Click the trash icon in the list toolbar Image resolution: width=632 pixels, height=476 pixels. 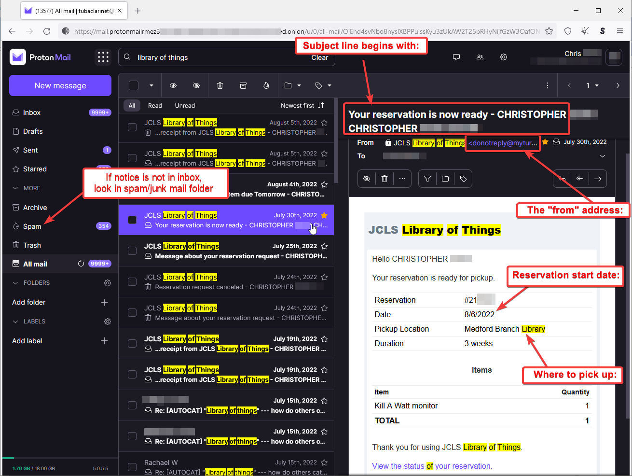click(220, 85)
